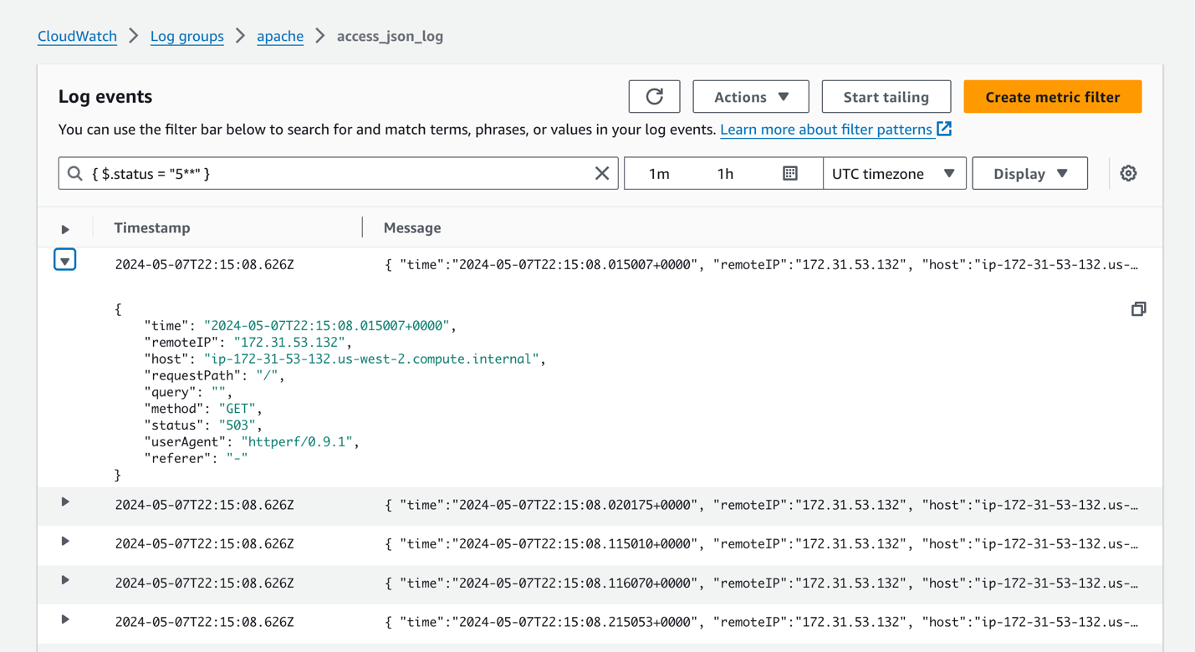Copy expanded log event JSON icon

click(1138, 309)
